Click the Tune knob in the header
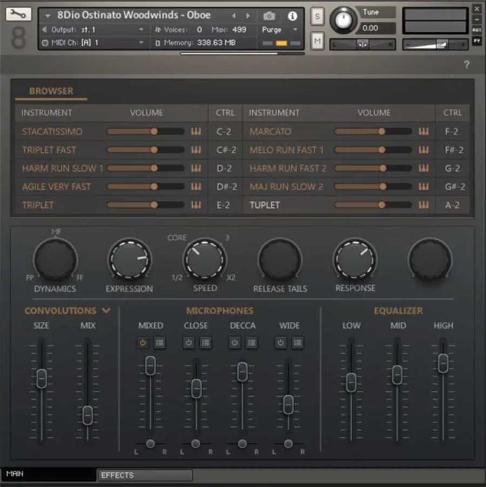The image size is (486, 487). click(x=343, y=20)
